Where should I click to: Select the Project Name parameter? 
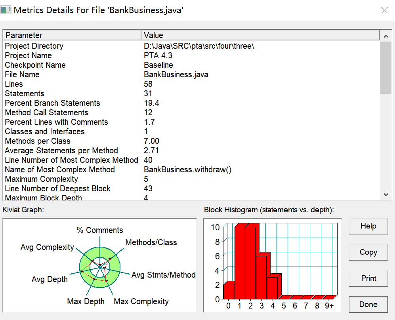[x=191, y=55]
